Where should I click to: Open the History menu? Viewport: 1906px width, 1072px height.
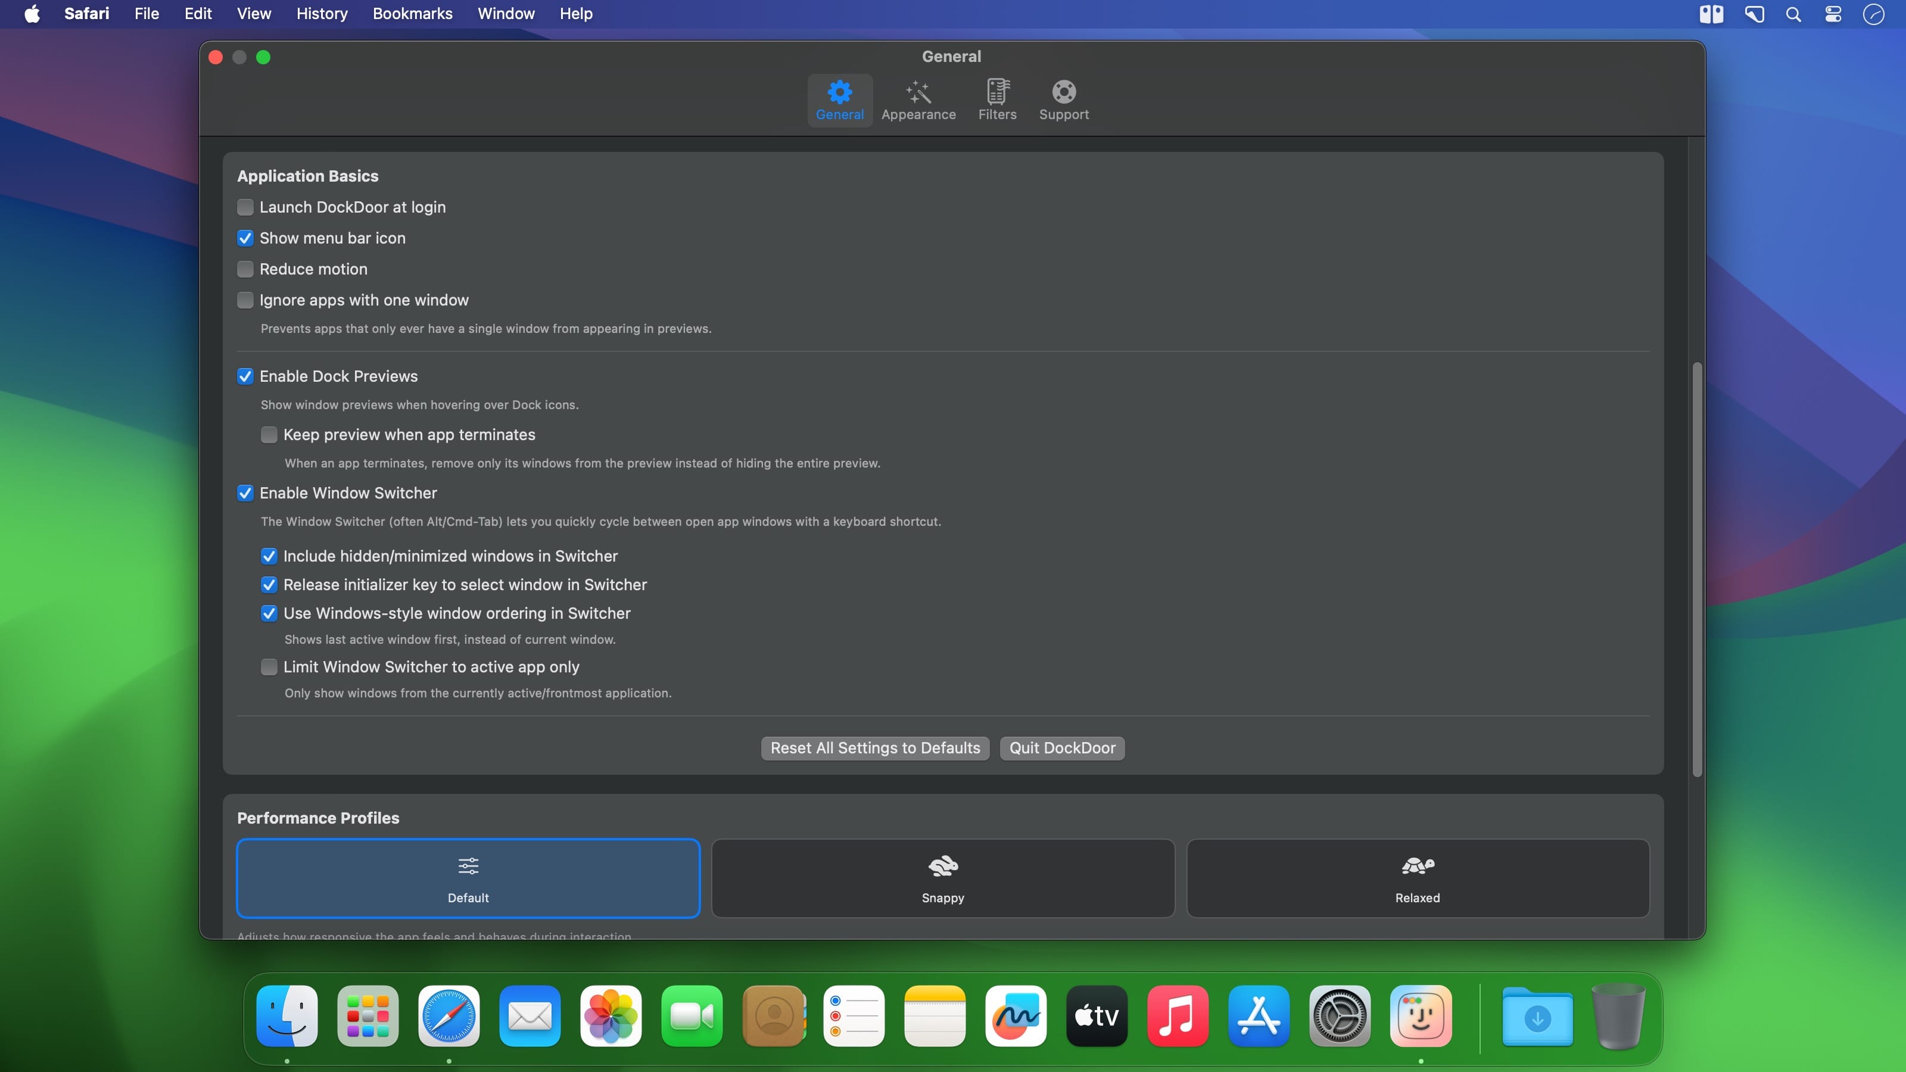click(321, 14)
